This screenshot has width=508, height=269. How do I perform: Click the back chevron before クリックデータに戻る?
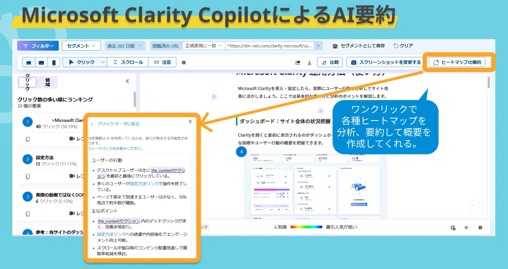pos(92,124)
